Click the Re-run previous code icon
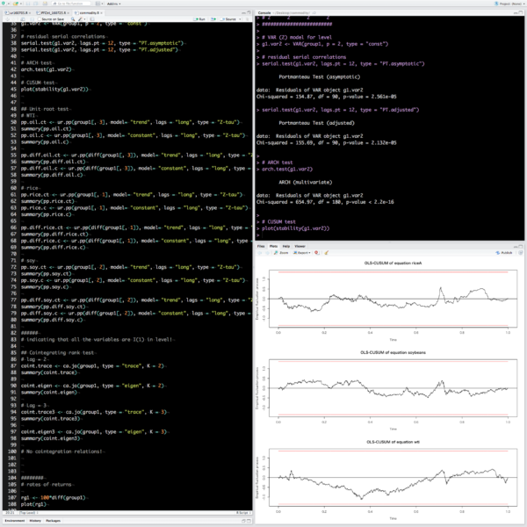The image size is (527, 527). click(213, 19)
